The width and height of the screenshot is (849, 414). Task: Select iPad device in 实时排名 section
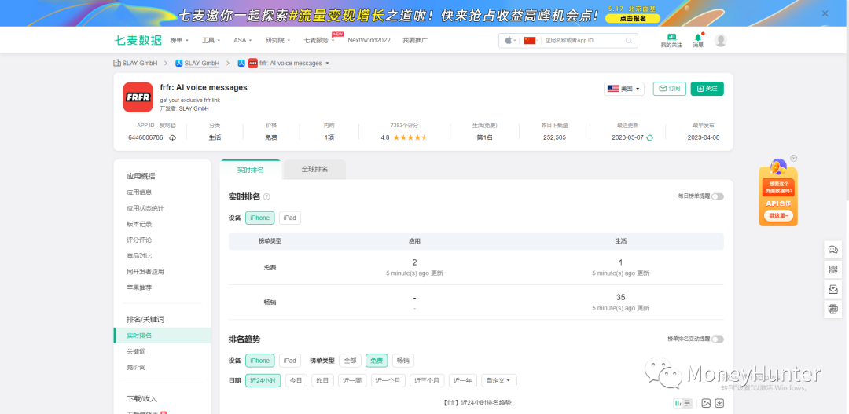click(289, 218)
